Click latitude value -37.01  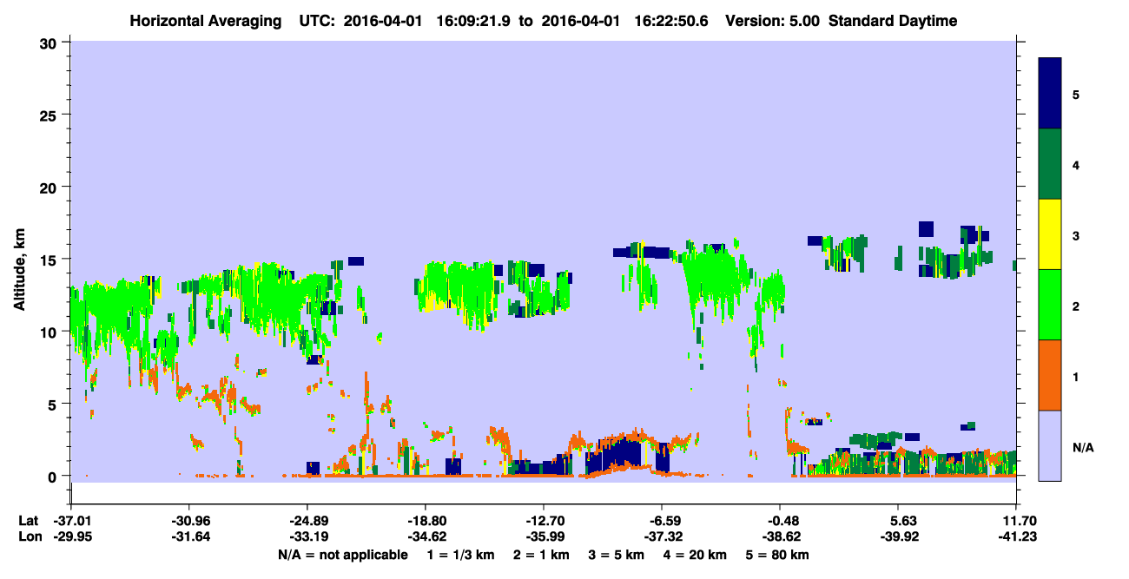(x=70, y=521)
